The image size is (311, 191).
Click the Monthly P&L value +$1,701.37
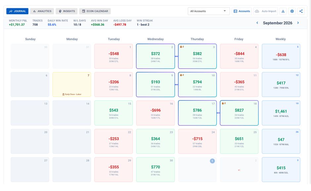pos(17,24)
